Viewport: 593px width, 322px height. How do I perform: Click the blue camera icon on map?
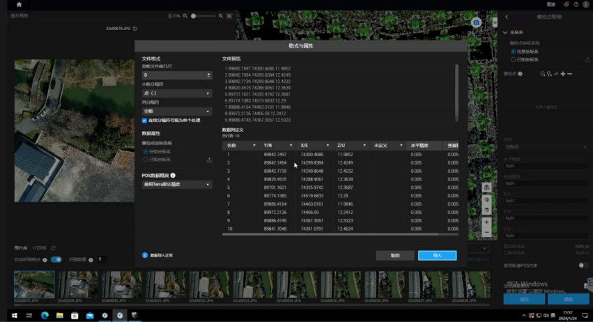click(476, 23)
